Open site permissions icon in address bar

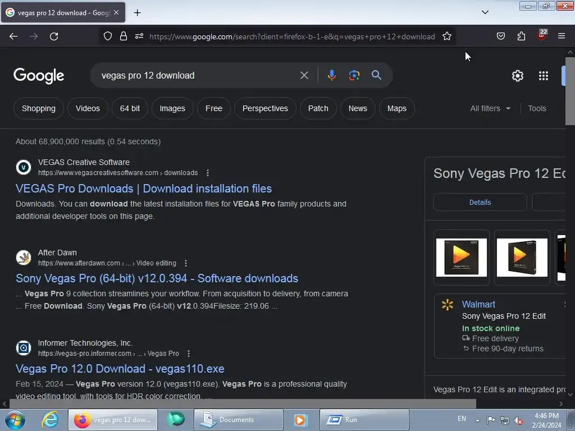point(139,36)
